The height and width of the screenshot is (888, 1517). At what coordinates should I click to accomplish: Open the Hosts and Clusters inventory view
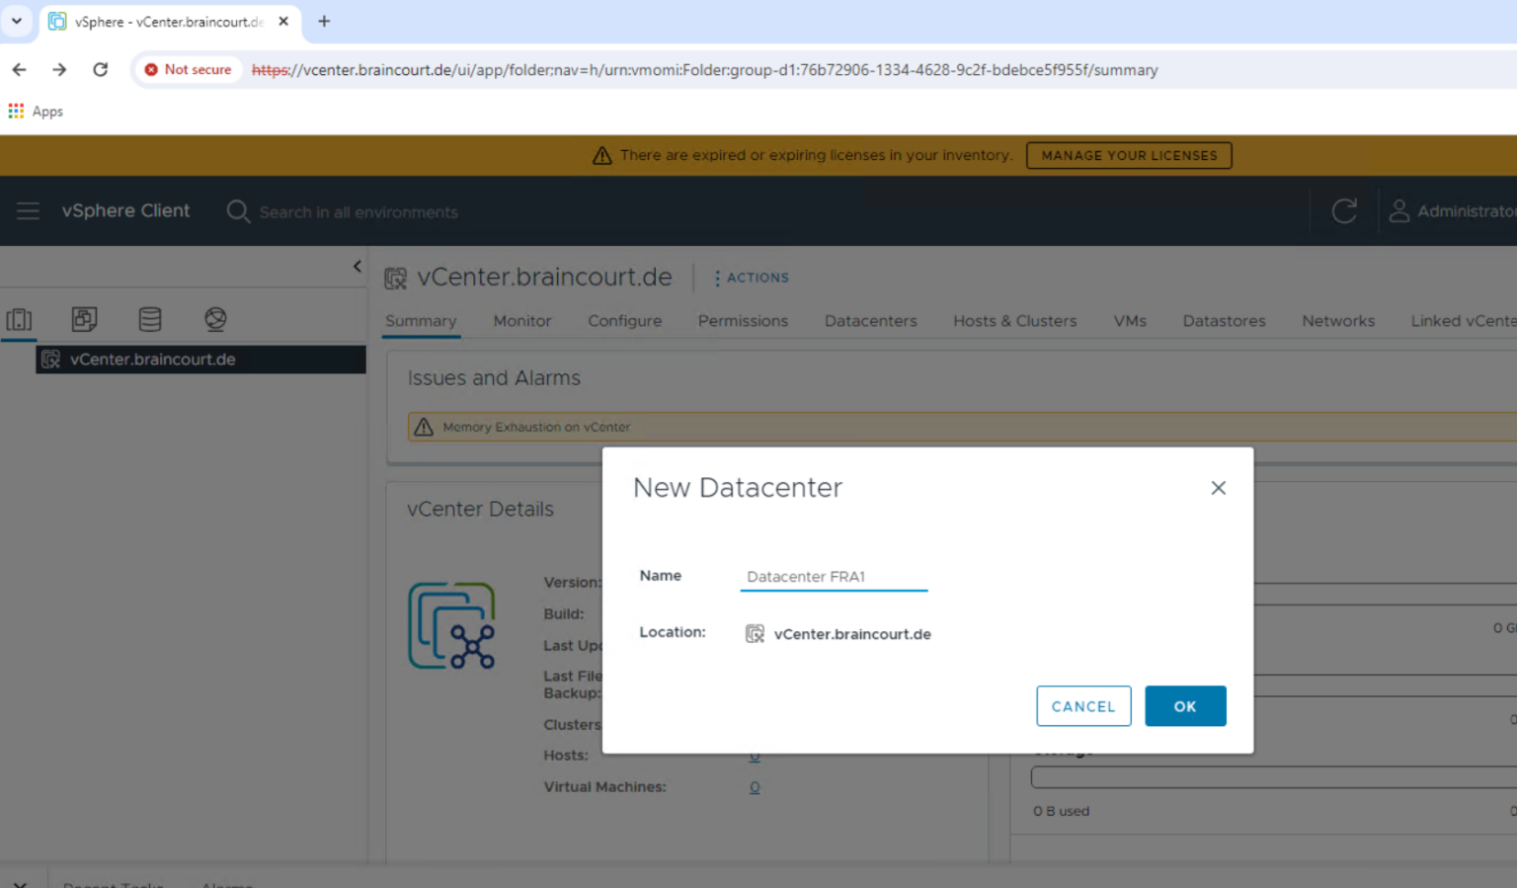click(18, 319)
